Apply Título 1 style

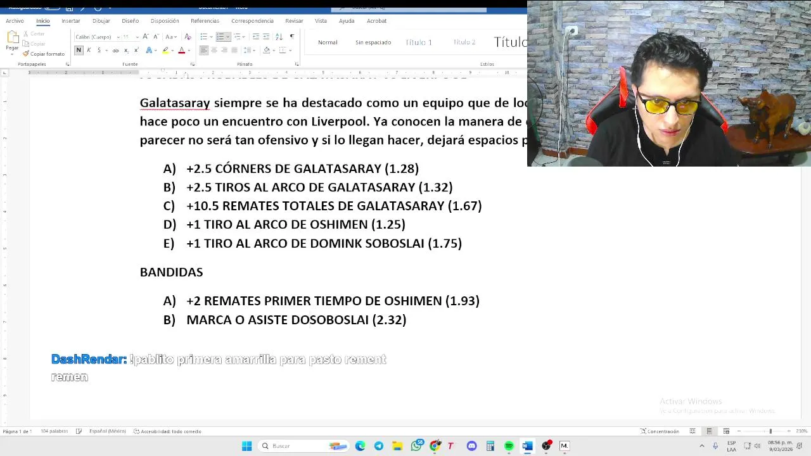coord(419,42)
